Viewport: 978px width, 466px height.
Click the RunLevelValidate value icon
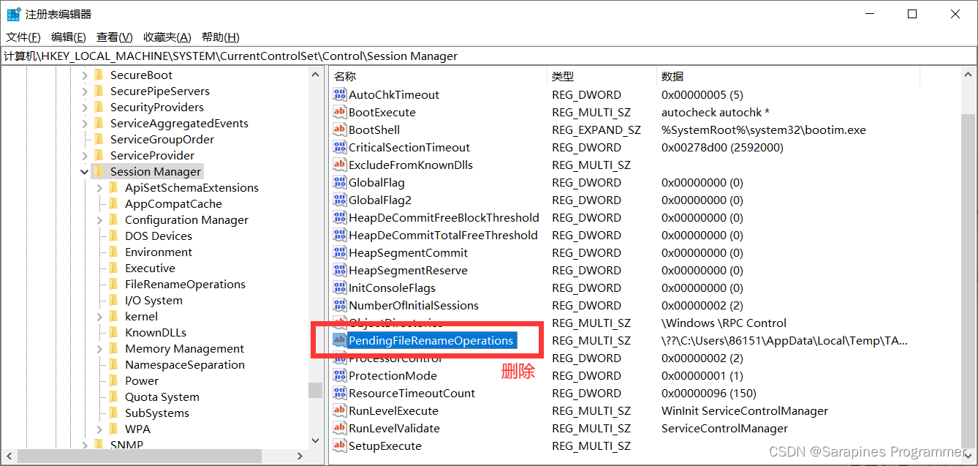click(x=339, y=428)
